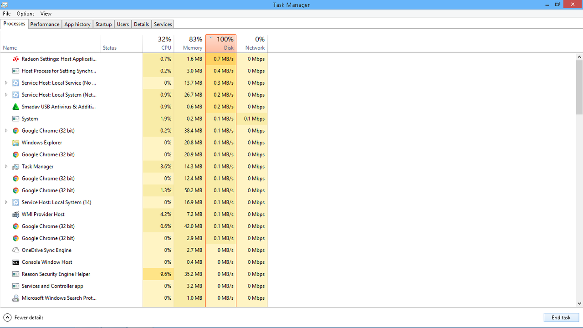The width and height of the screenshot is (583, 328).
Task: Sort by the Network column header
Action: [252, 44]
